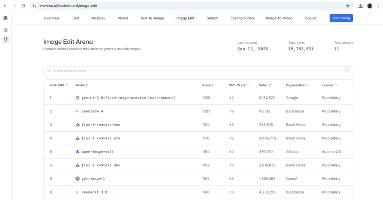The height and width of the screenshot is (200, 383).
Task: Click the OpenAI logo beside gpt-image-1
Action: tap(77, 178)
